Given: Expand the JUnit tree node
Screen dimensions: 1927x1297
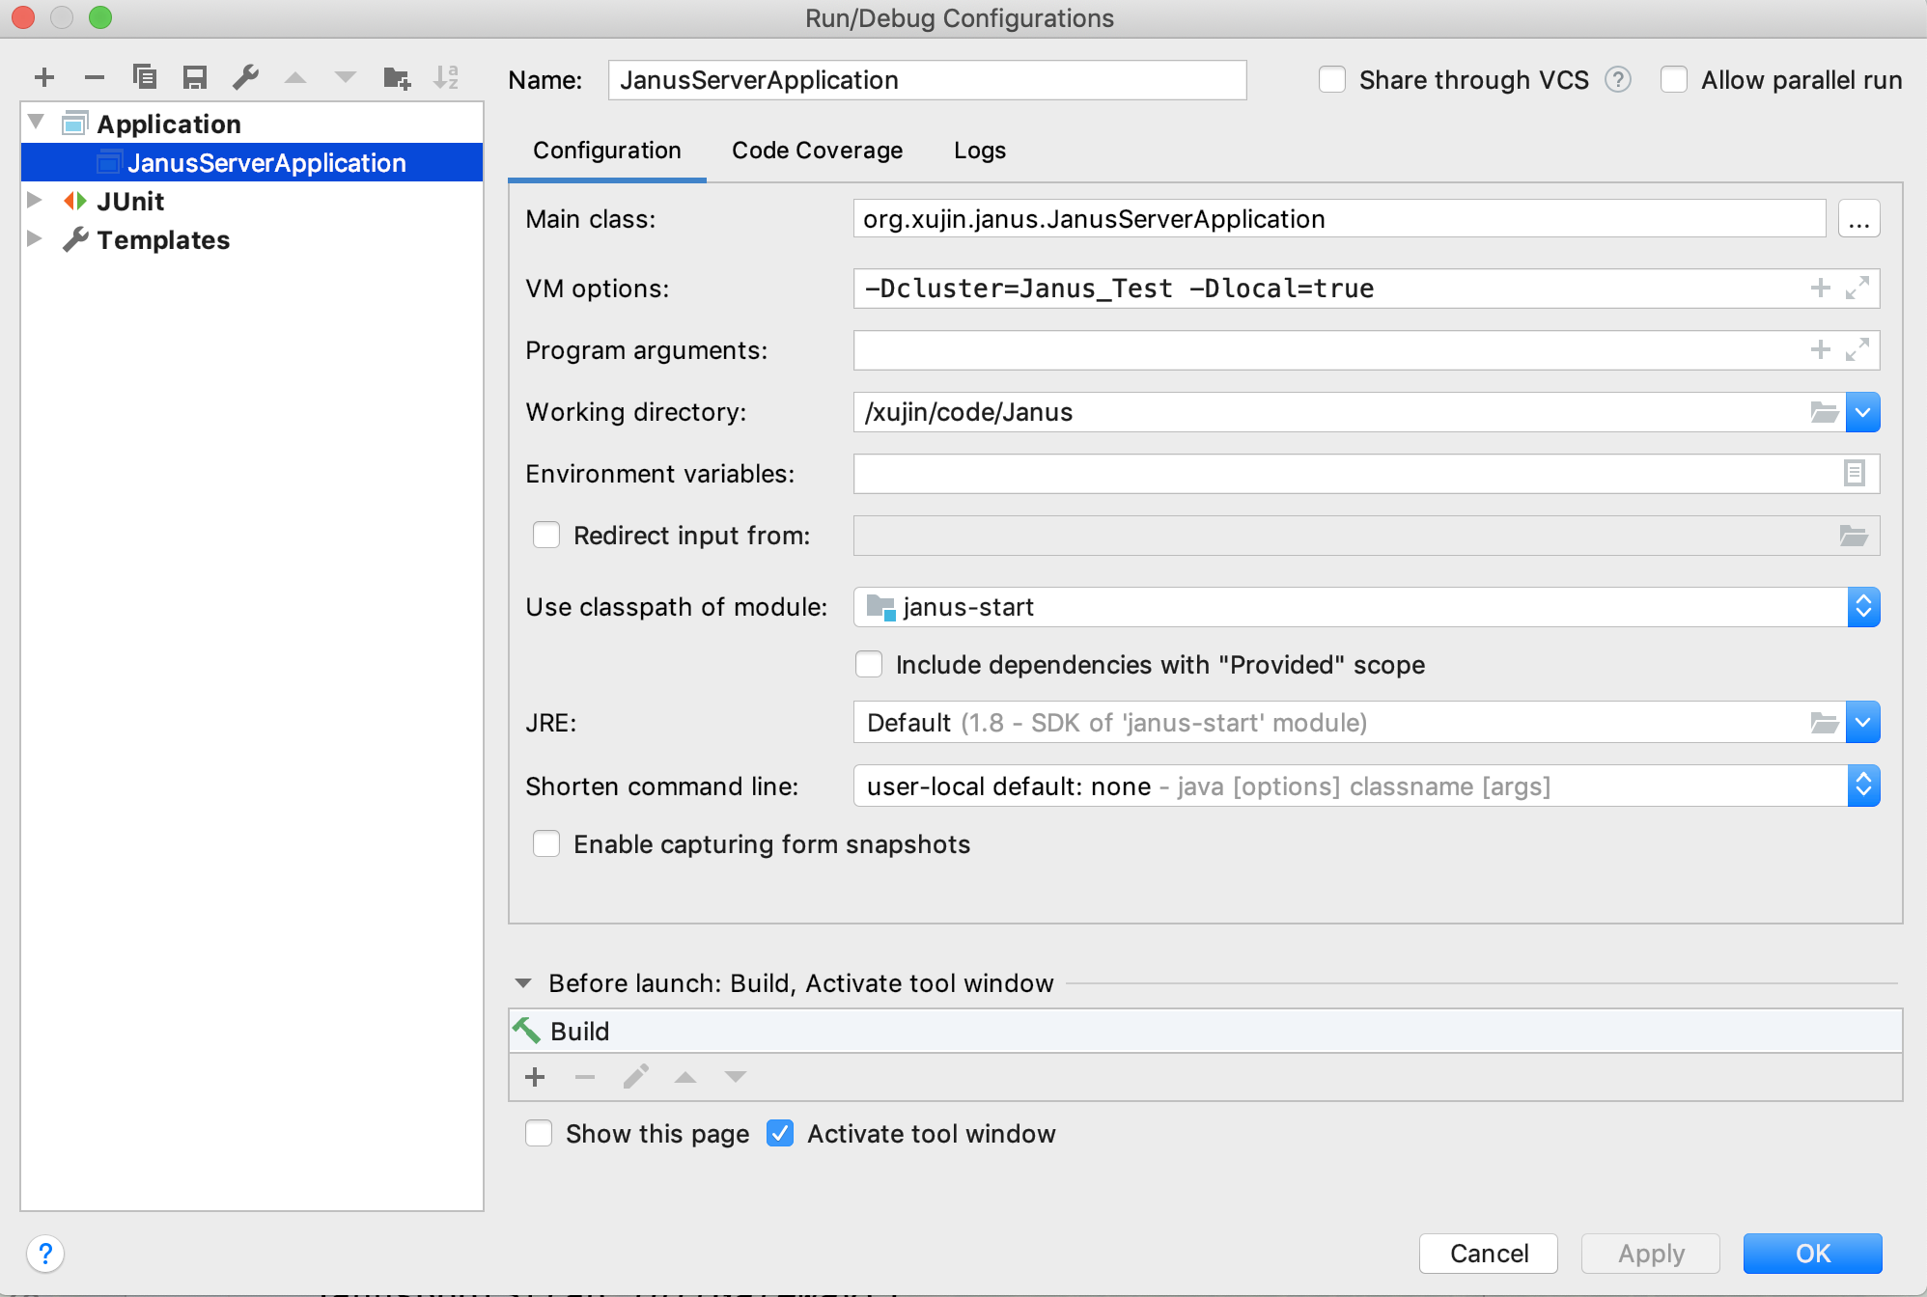Looking at the screenshot, I should tap(35, 200).
